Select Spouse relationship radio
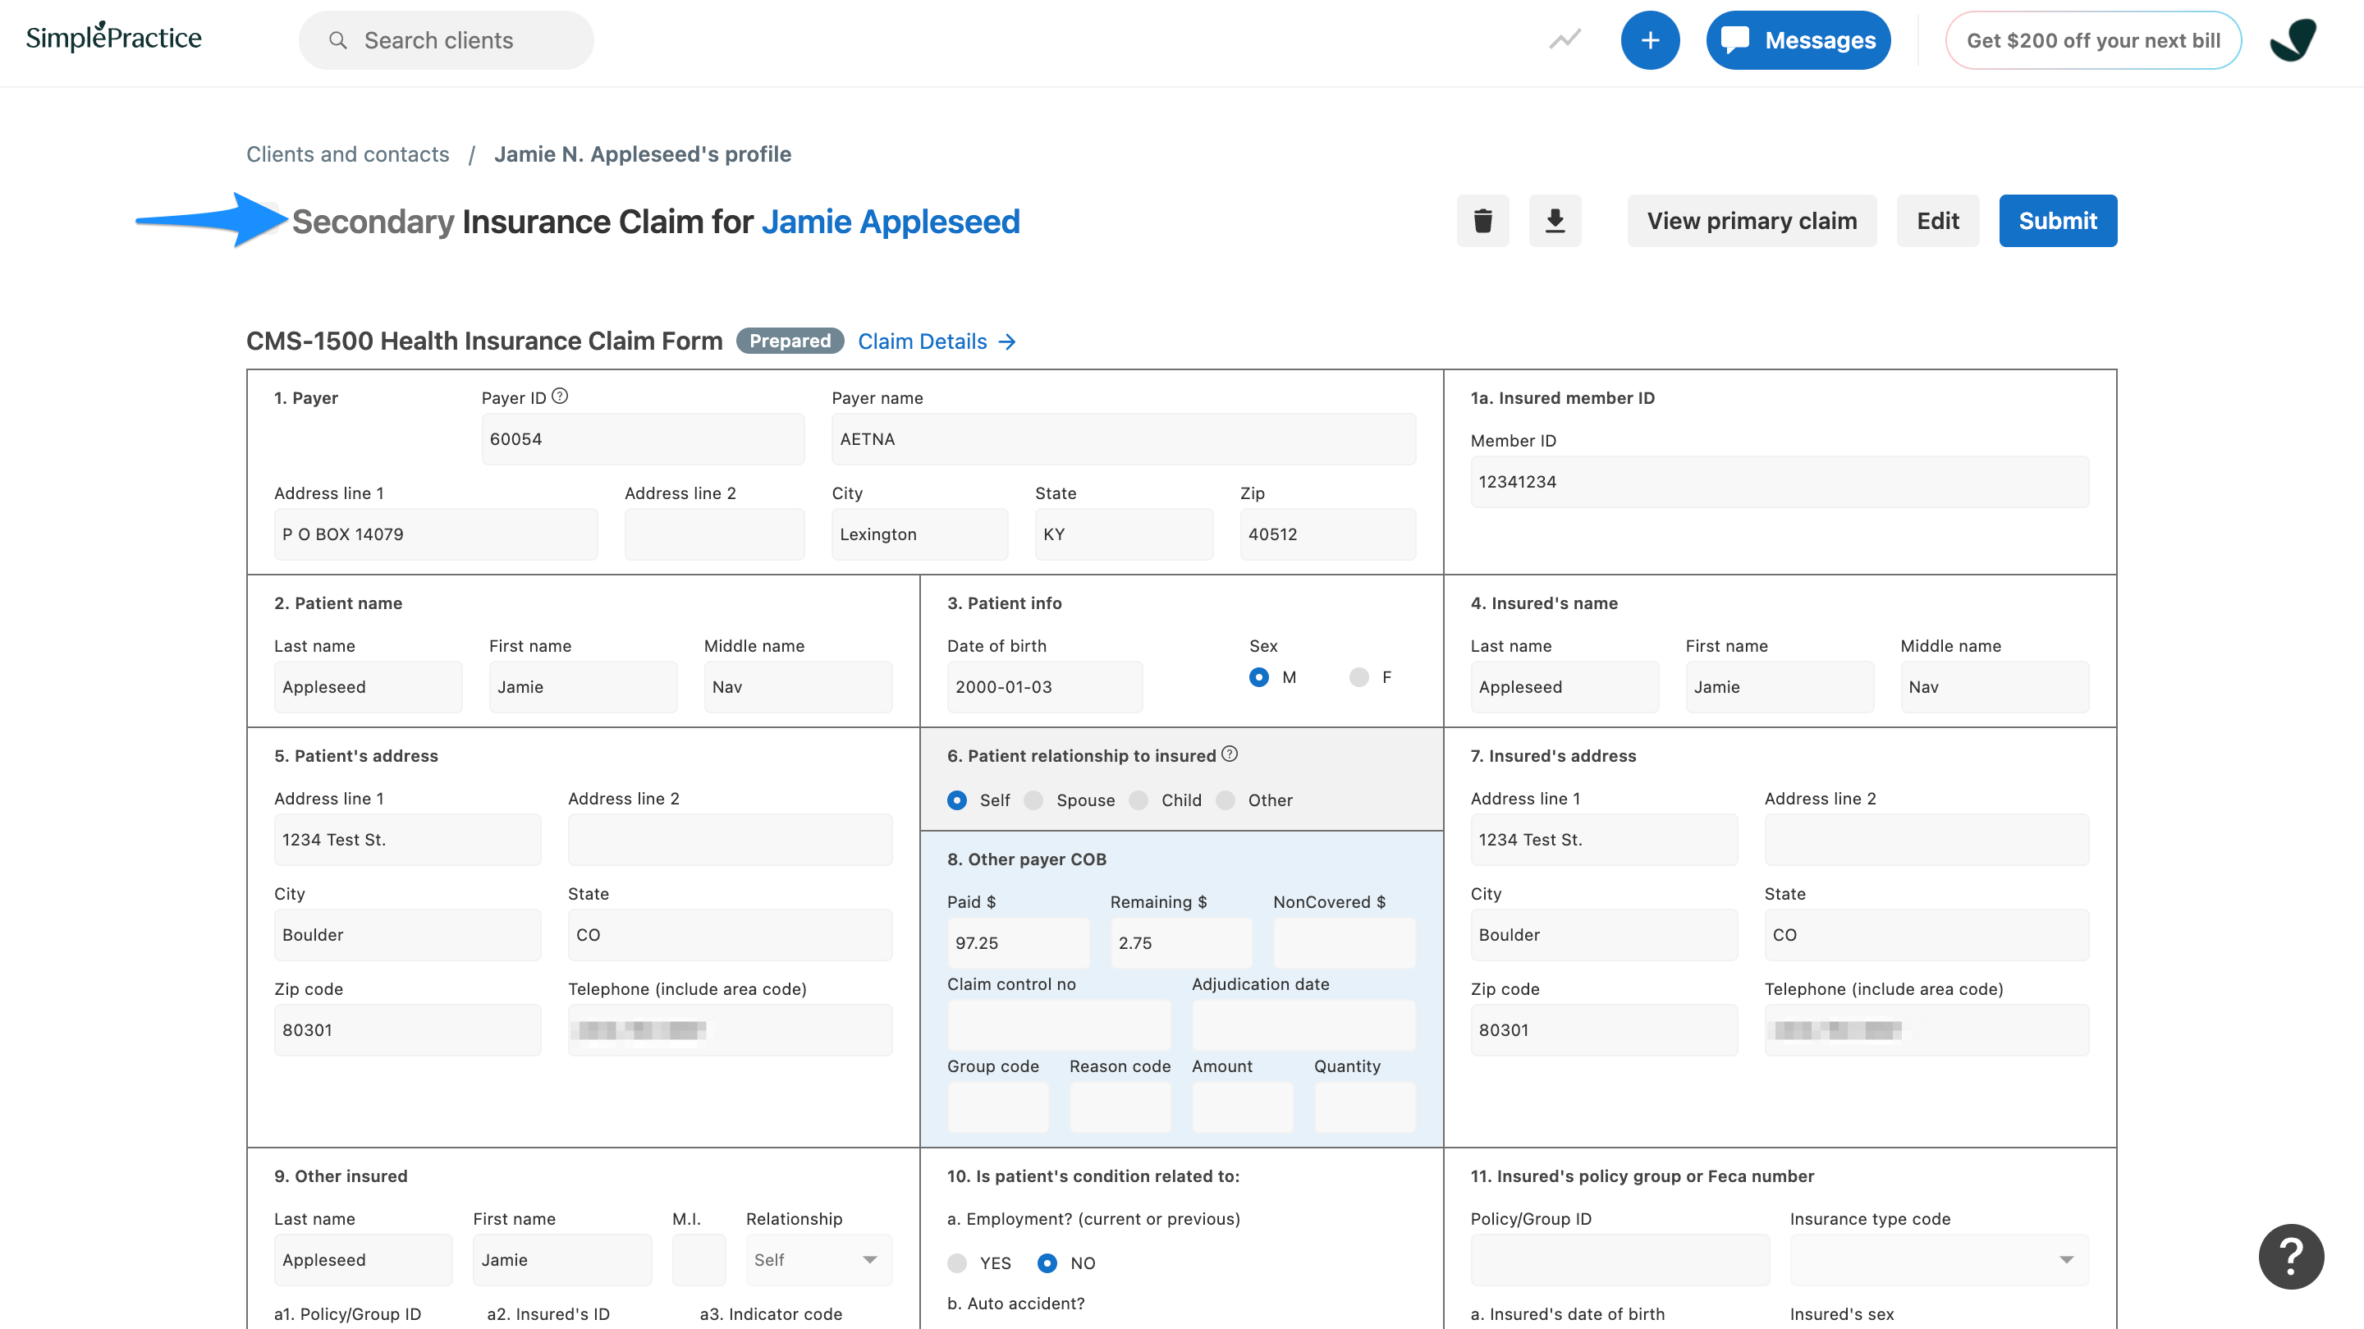The height and width of the screenshot is (1329, 2364). click(1033, 800)
